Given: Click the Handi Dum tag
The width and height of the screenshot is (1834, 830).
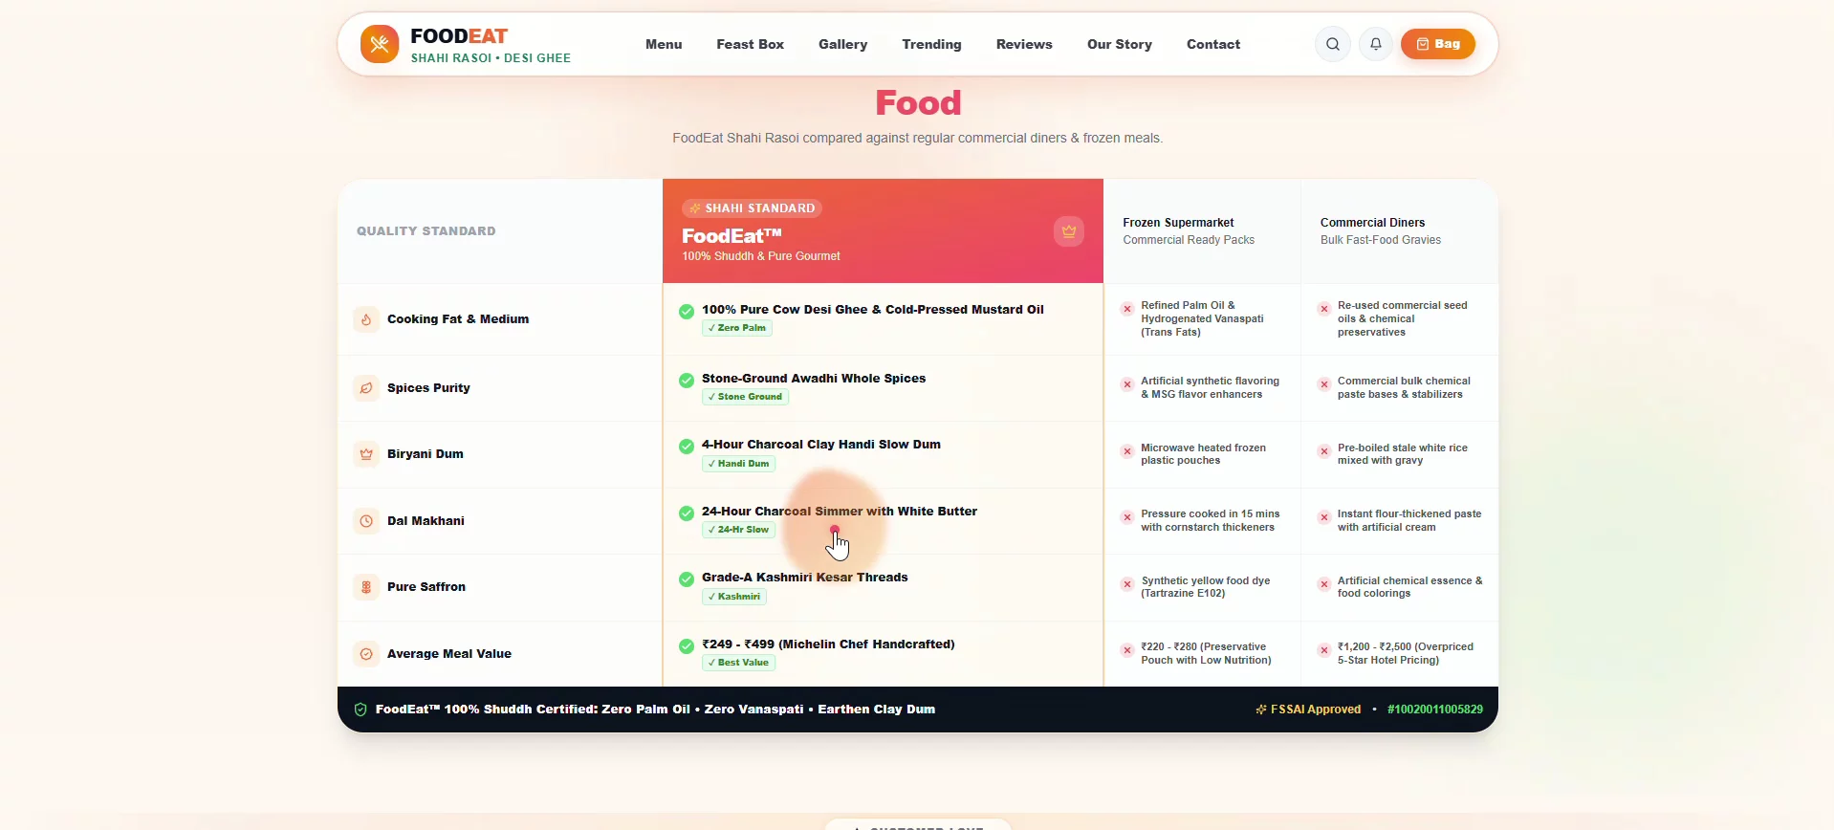Looking at the screenshot, I should tap(738, 464).
